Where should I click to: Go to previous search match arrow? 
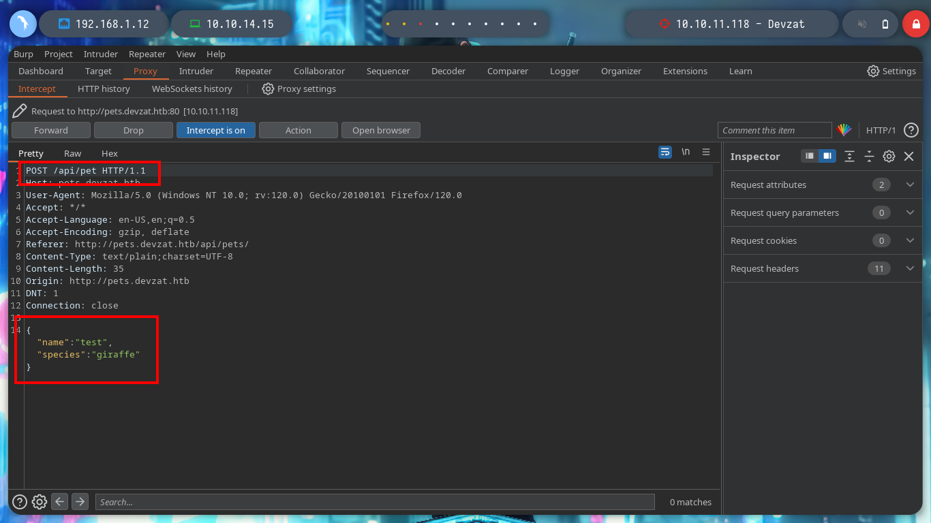pos(60,502)
